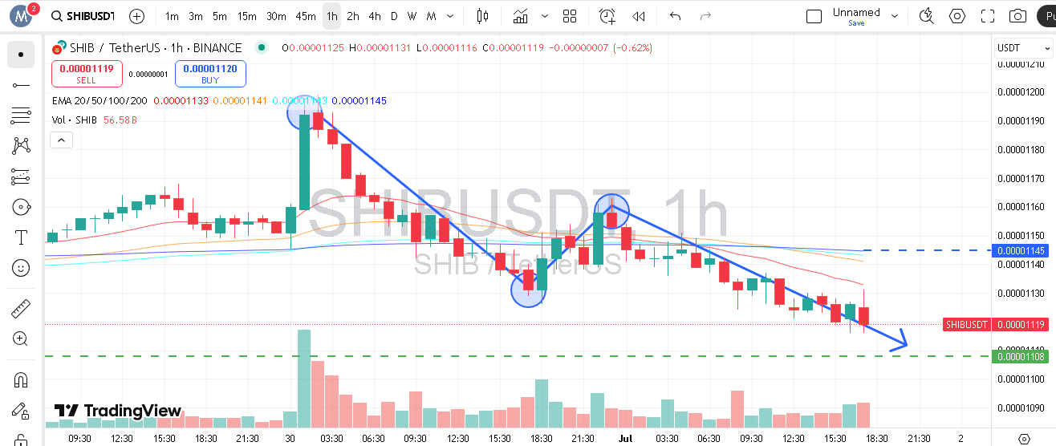1056x446 pixels.
Task: Click the SELL 0.00001119 button
Action: pyautogui.click(x=87, y=74)
